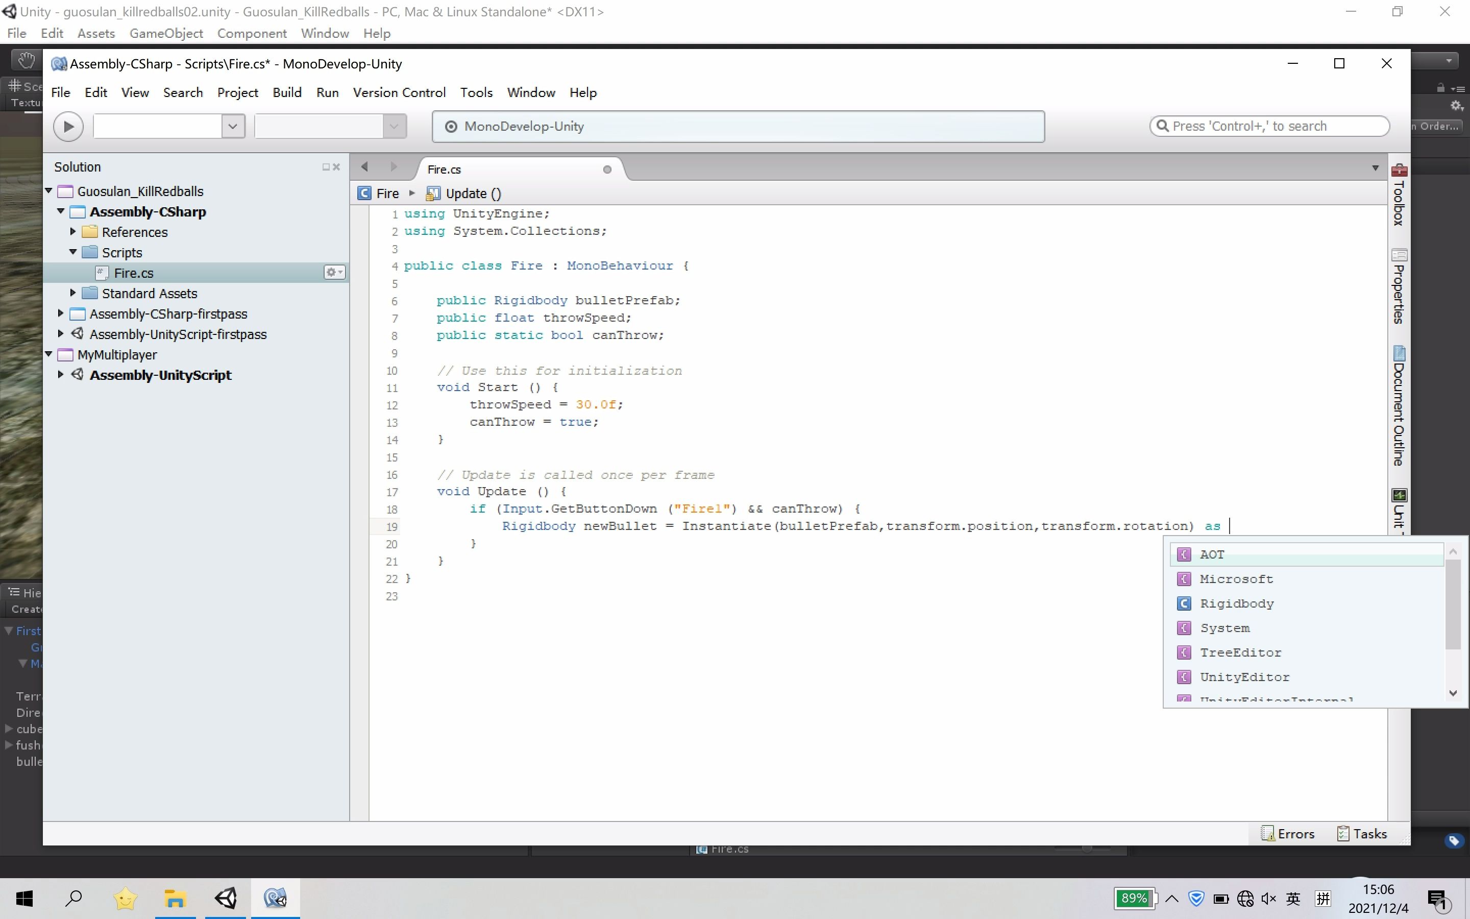Close the Solution pad with X icon
The image size is (1470, 919).
[x=336, y=167]
